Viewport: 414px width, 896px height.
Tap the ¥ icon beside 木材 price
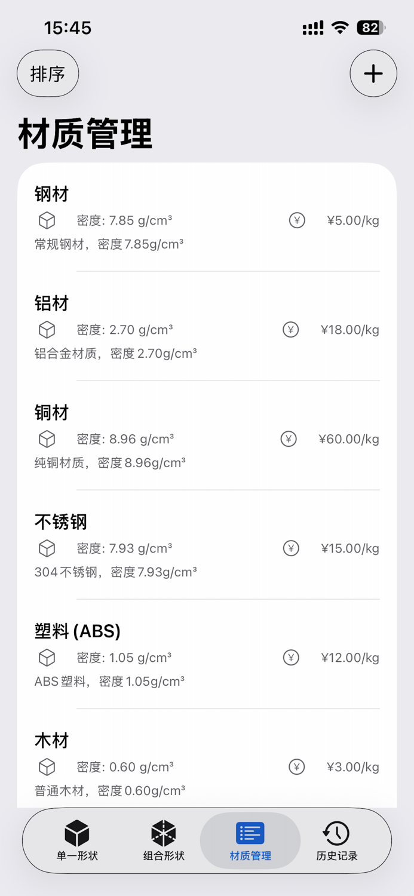[296, 766]
